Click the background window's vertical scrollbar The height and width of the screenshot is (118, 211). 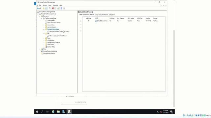click(174, 69)
